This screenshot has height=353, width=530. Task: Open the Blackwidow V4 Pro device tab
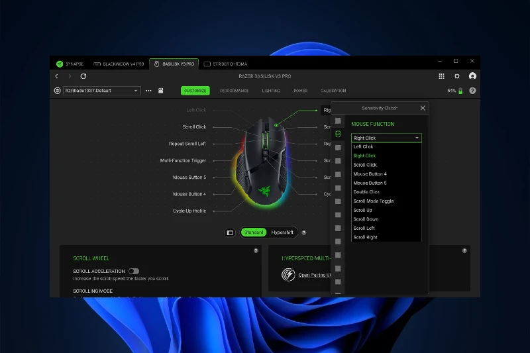click(x=120, y=64)
